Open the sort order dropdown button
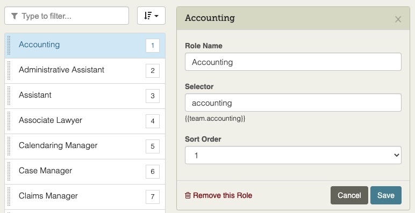Screen dimensions: 415x213 [151, 16]
